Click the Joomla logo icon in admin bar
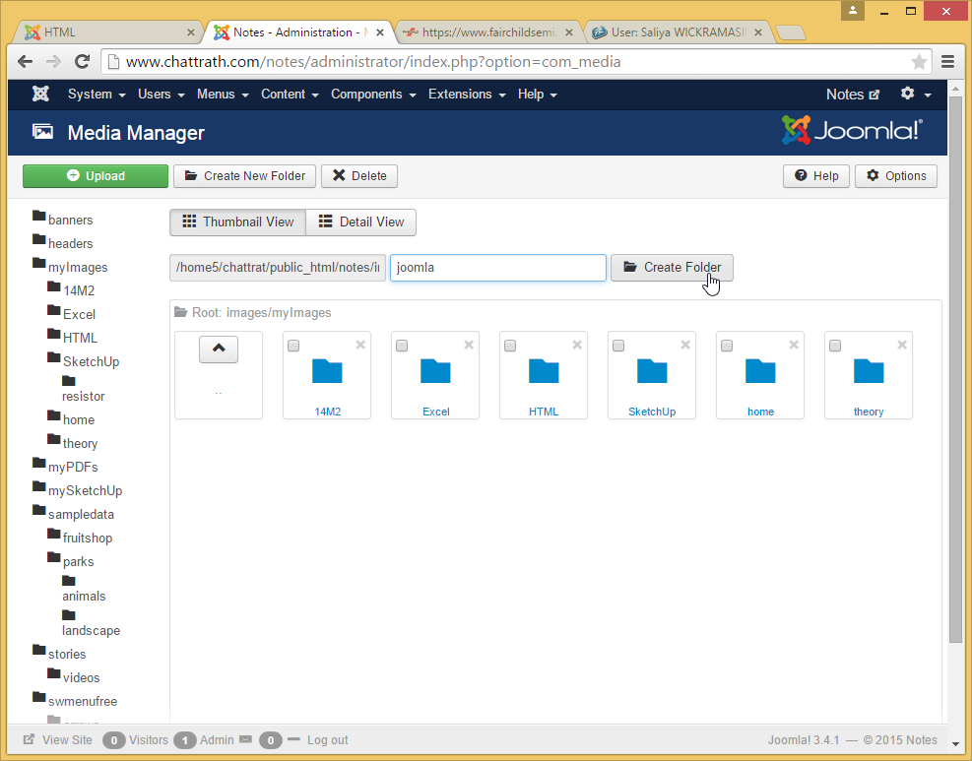The width and height of the screenshot is (972, 761). pyautogui.click(x=40, y=95)
